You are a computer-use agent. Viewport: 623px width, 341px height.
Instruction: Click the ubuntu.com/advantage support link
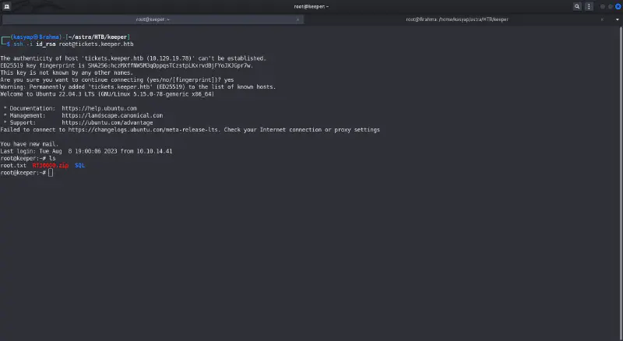click(x=107, y=122)
